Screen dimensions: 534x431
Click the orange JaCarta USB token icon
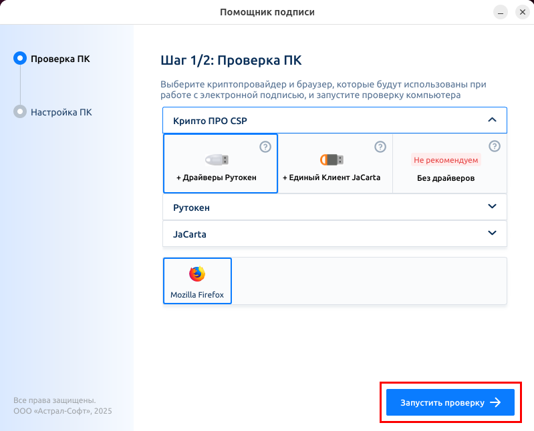(x=331, y=159)
